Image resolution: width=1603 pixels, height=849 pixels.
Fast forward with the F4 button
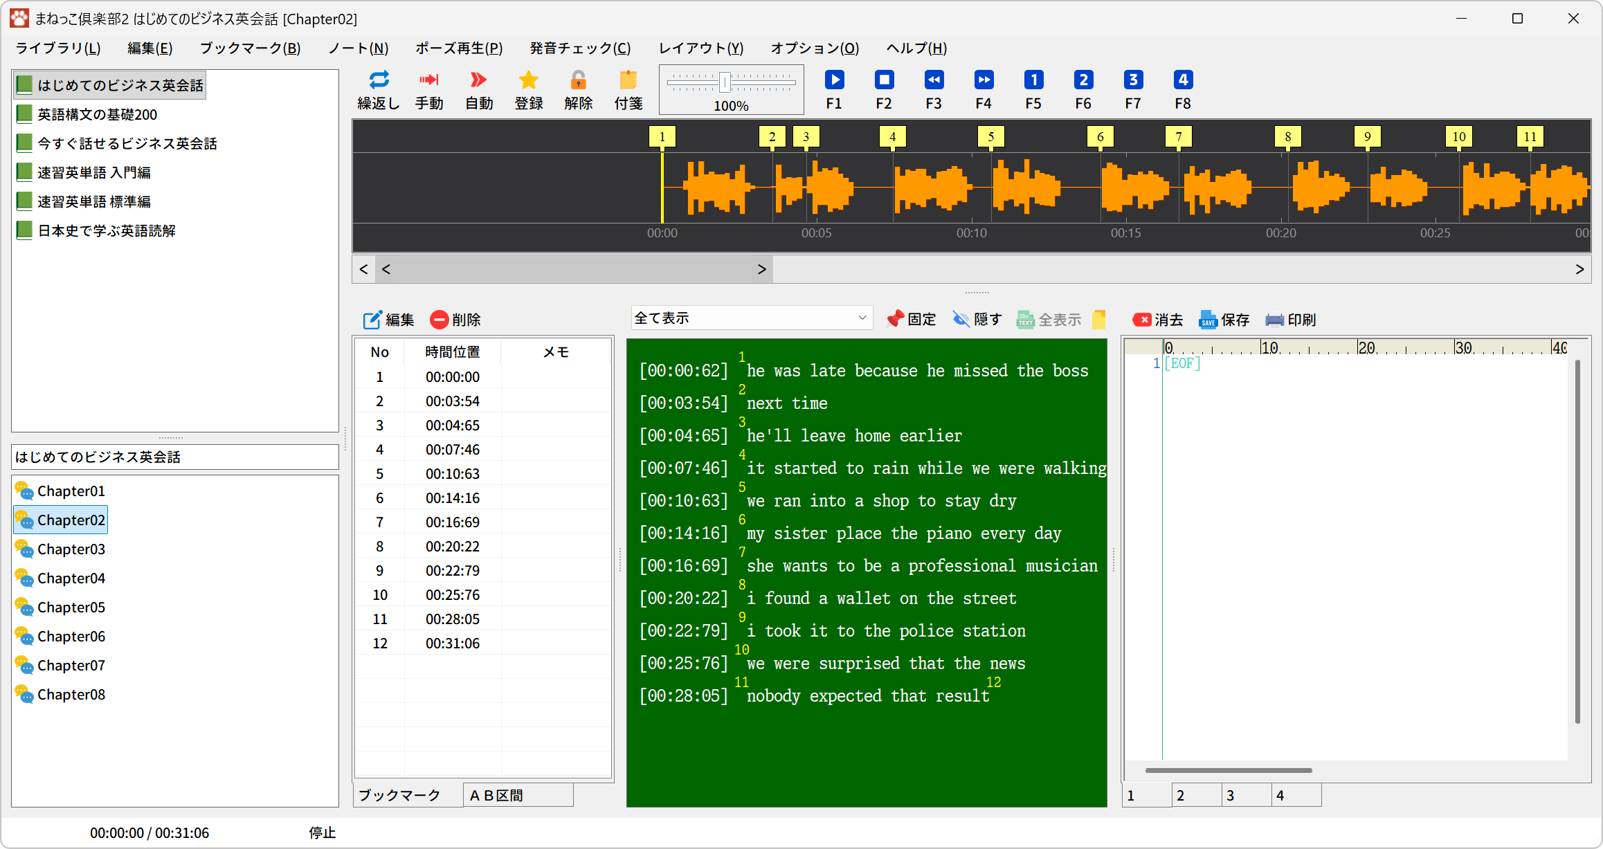[x=984, y=90]
